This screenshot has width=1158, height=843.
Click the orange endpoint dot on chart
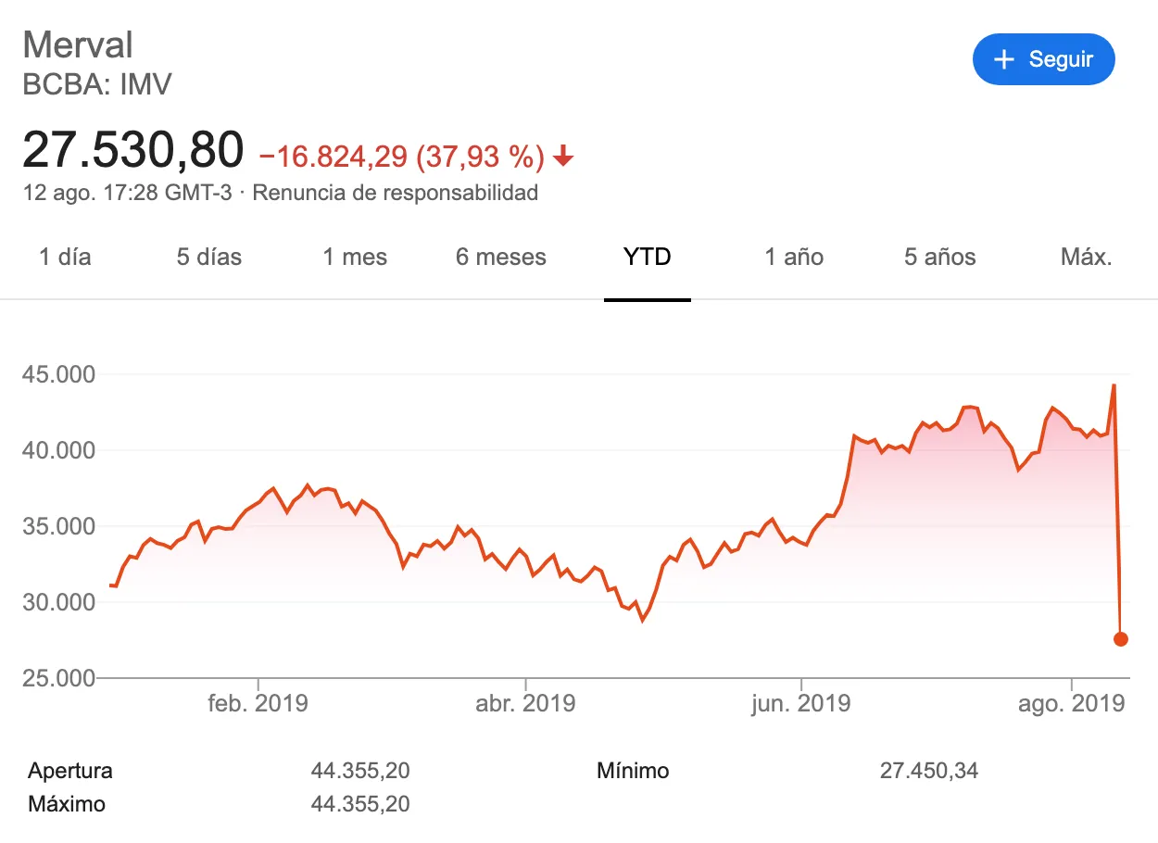(x=1120, y=638)
